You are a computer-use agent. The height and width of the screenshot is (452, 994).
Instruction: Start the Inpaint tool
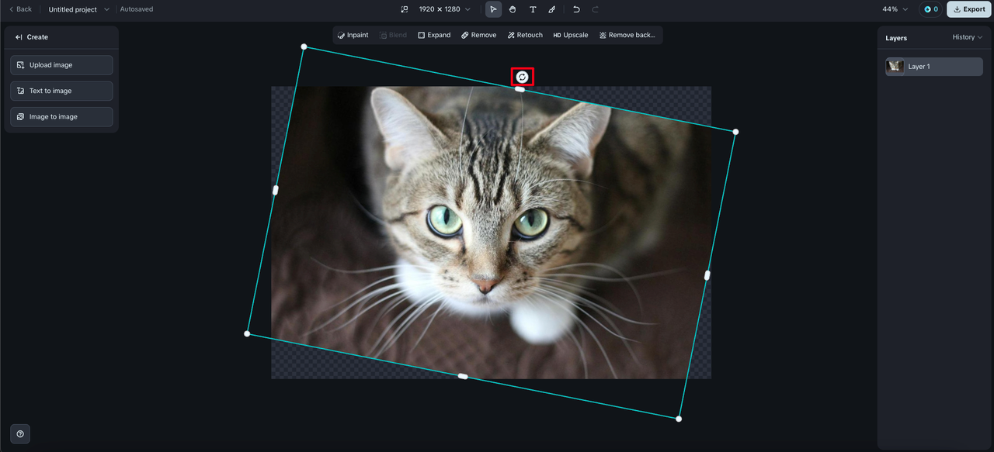coord(353,35)
